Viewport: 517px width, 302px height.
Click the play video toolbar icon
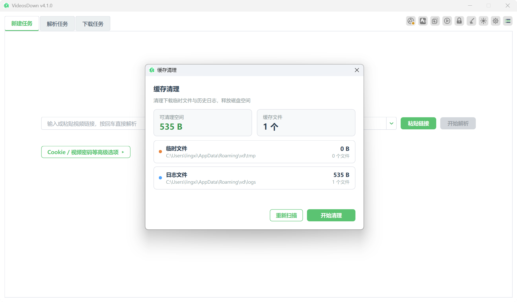coord(447,21)
